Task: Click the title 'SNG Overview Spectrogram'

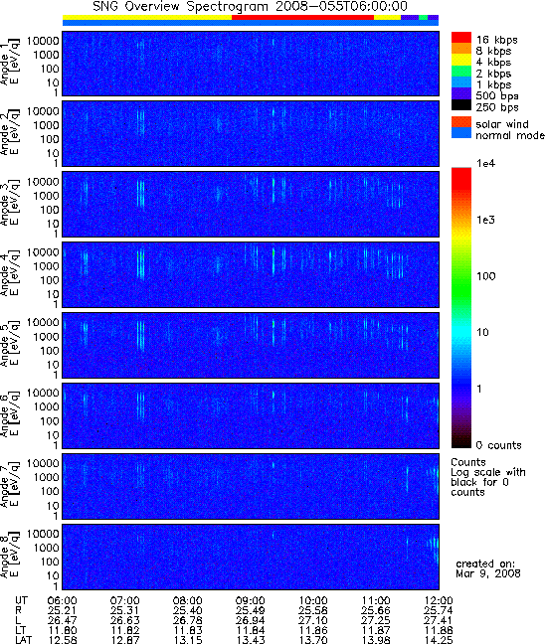Action: pyautogui.click(x=180, y=7)
